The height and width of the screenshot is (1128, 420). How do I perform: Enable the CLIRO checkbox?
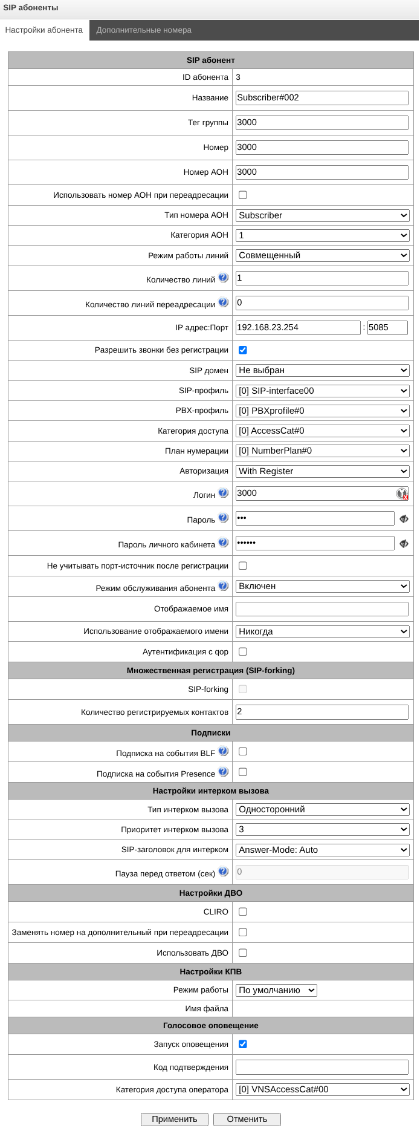(x=243, y=912)
